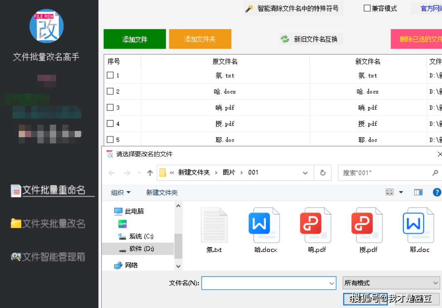Expand the address bar path dropdown
442x308 pixels.
[305, 173]
